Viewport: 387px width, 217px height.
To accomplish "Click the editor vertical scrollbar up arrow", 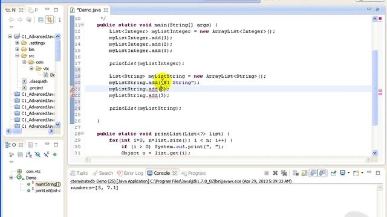I will coord(375,19).
